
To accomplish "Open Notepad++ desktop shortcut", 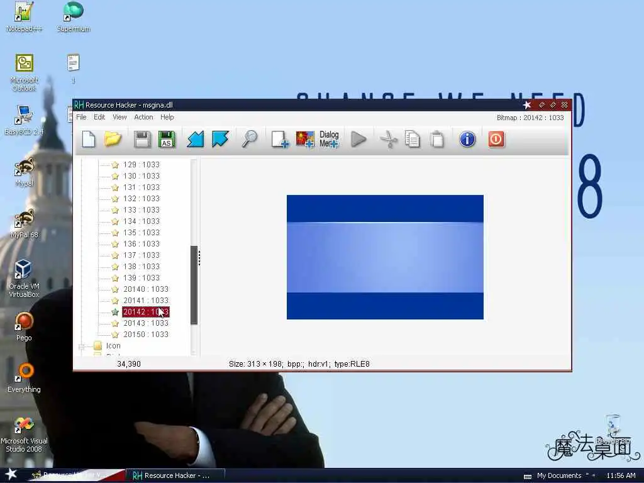I will (24, 17).
